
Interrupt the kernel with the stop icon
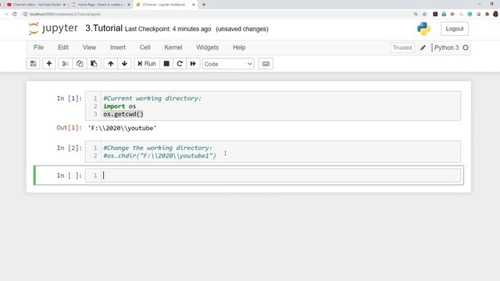[166, 64]
